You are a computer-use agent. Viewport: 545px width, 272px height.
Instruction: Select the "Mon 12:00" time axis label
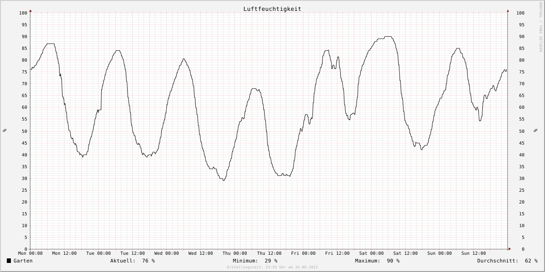pos(64,253)
